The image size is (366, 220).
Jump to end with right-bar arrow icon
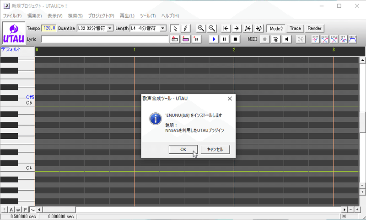[237, 28]
